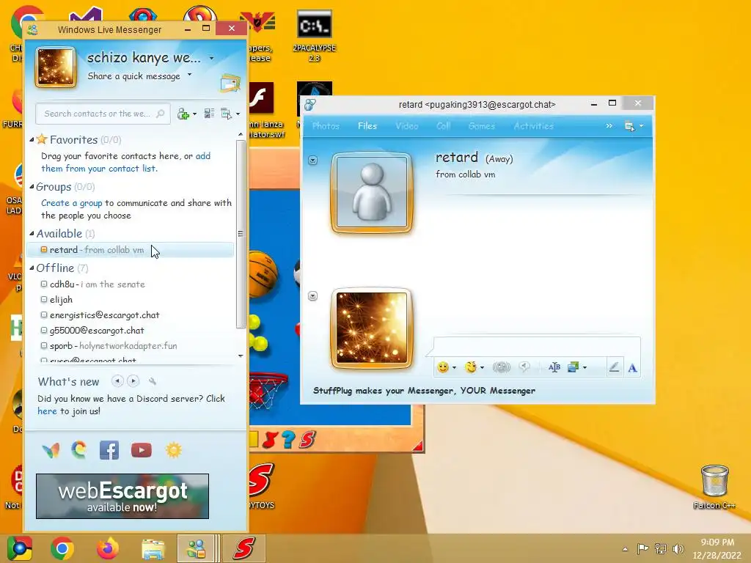Click the chat toolbar overflow chevrons
This screenshot has width=751, height=563.
click(609, 126)
